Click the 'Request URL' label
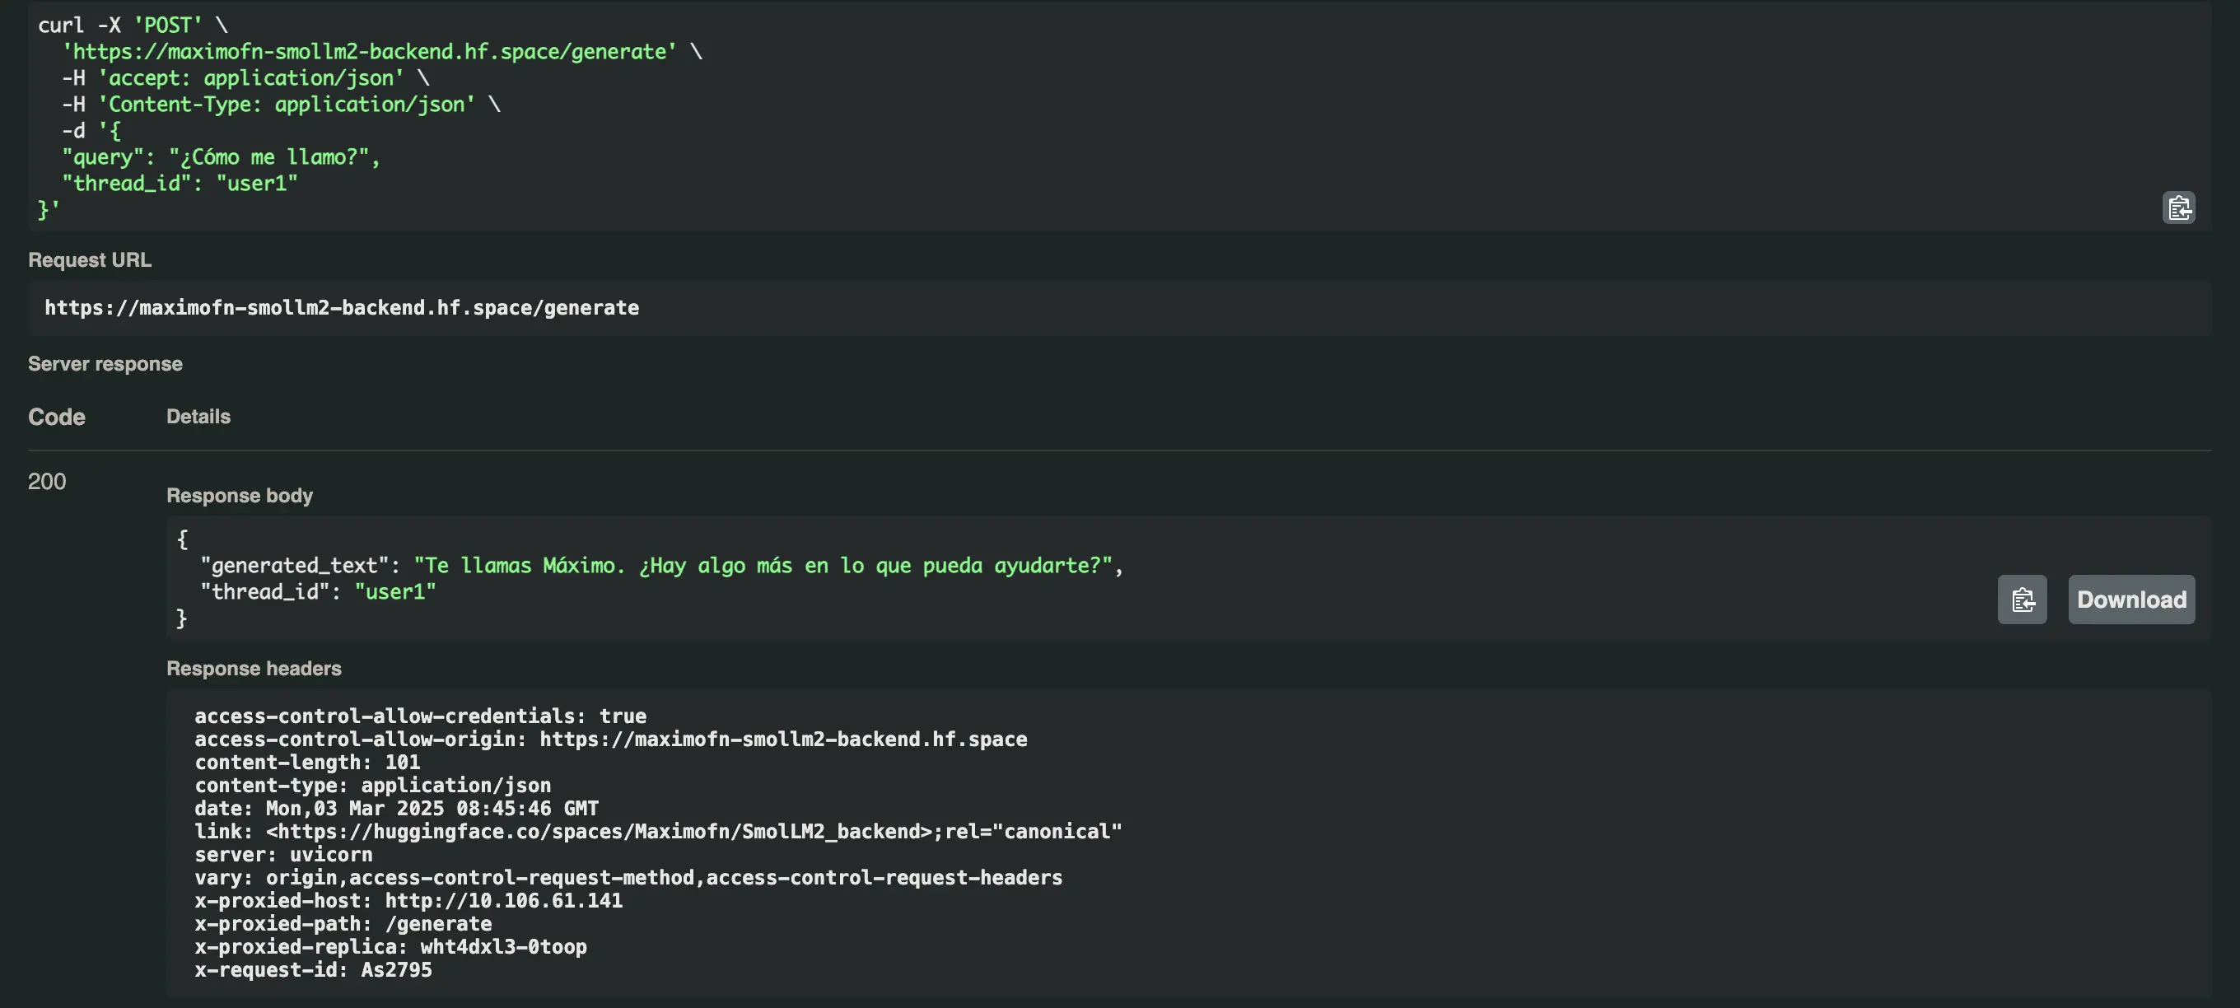This screenshot has width=2240, height=1008. pyautogui.click(x=90, y=260)
